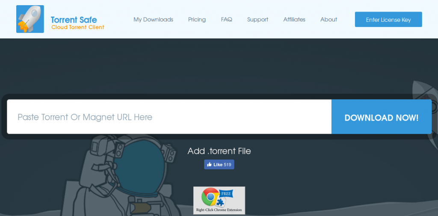Click the Torrent Safe rocket logo
Screen dimensions: 438x216
[x=30, y=19]
